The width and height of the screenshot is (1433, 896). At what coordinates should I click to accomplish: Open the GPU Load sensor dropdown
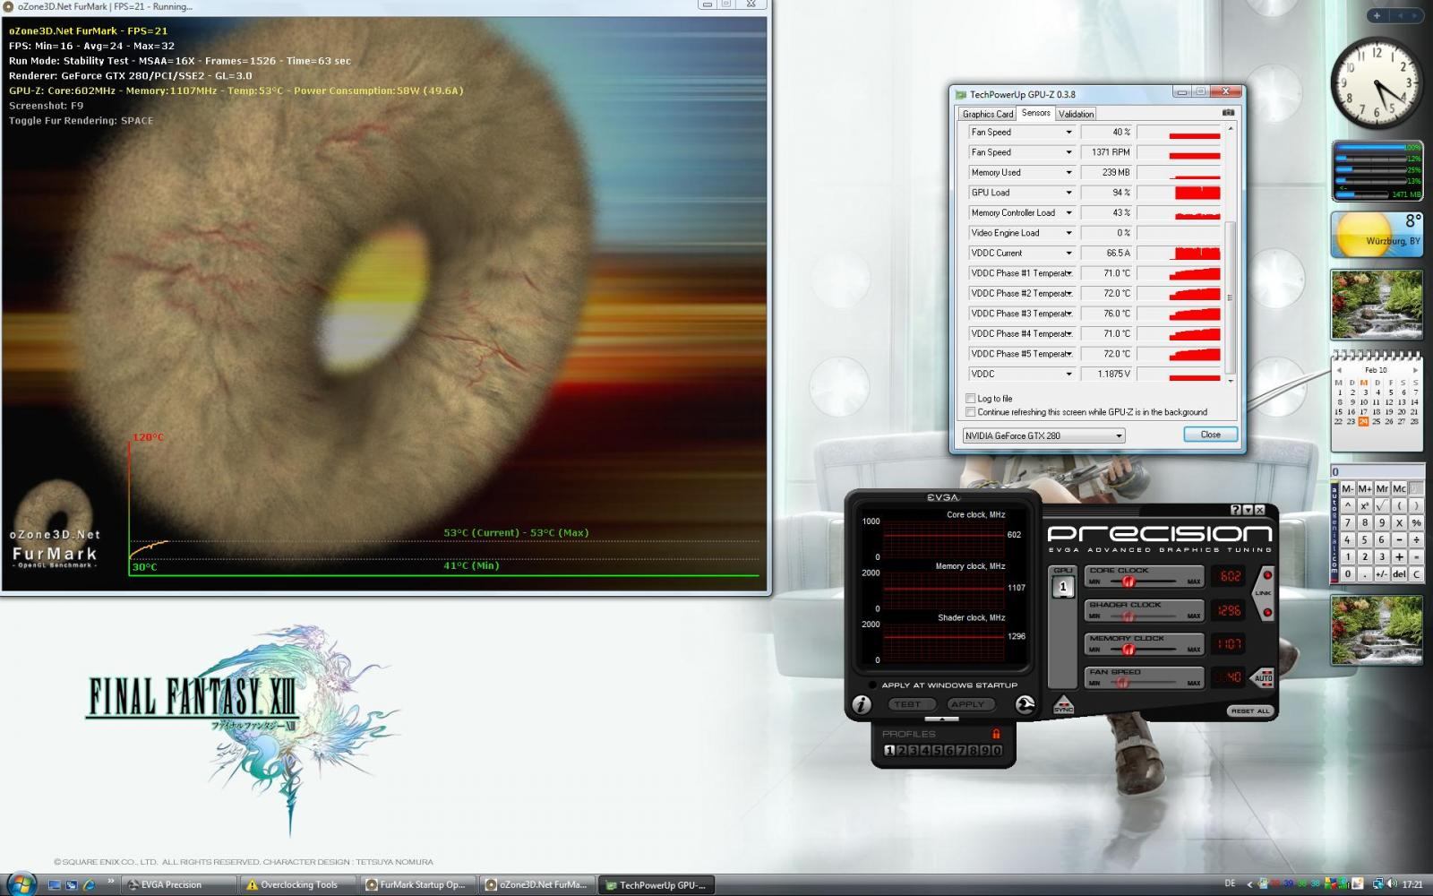[1068, 193]
